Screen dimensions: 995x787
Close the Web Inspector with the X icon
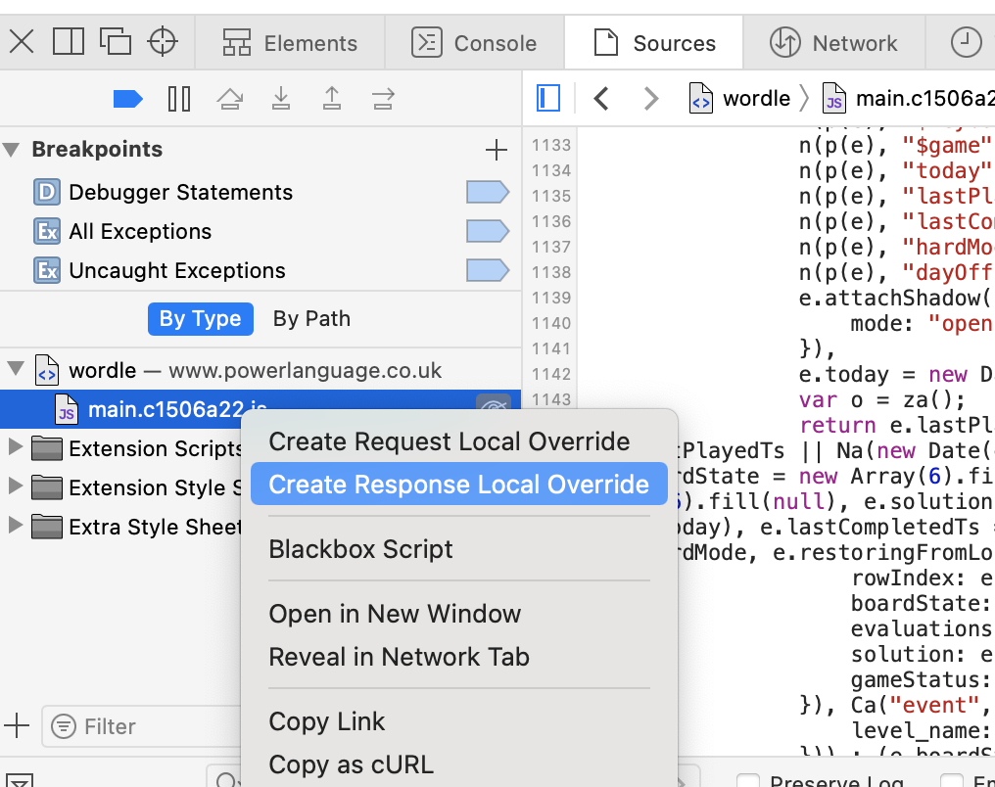tap(22, 42)
